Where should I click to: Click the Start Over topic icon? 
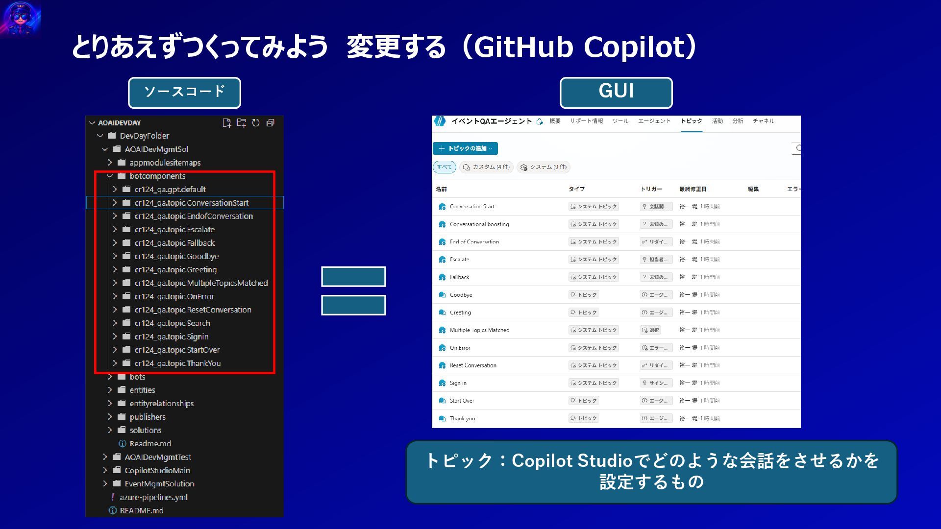442,401
